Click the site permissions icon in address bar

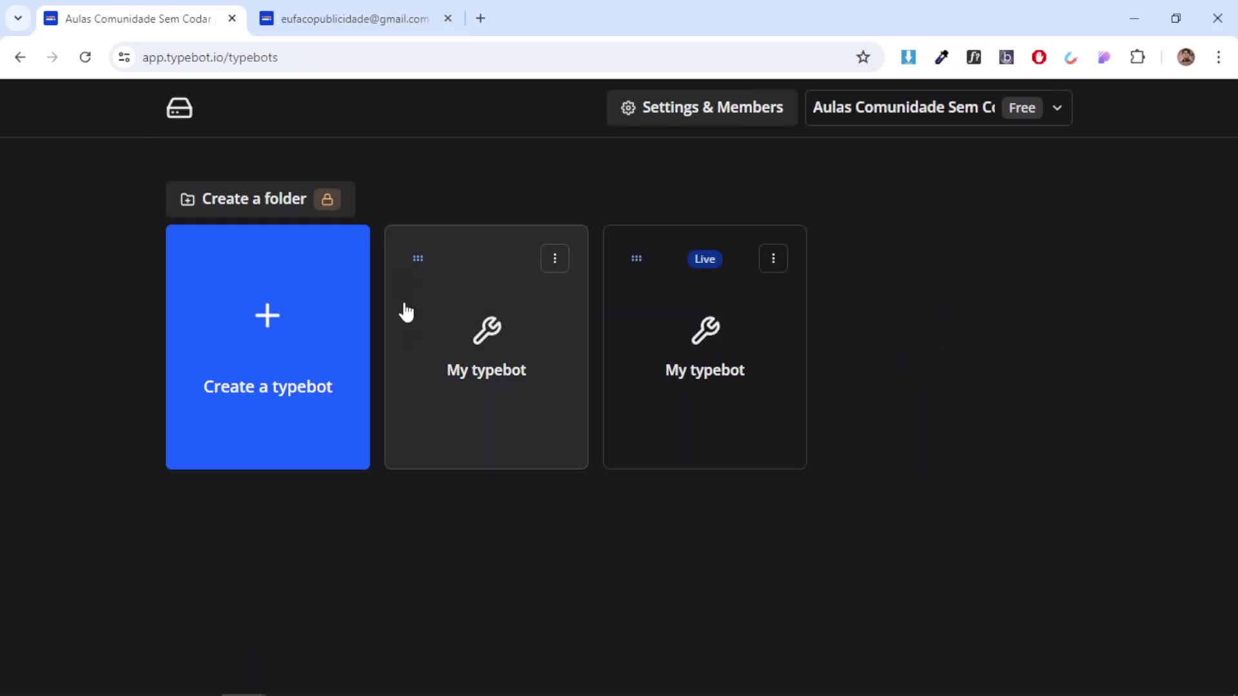pyautogui.click(x=124, y=57)
